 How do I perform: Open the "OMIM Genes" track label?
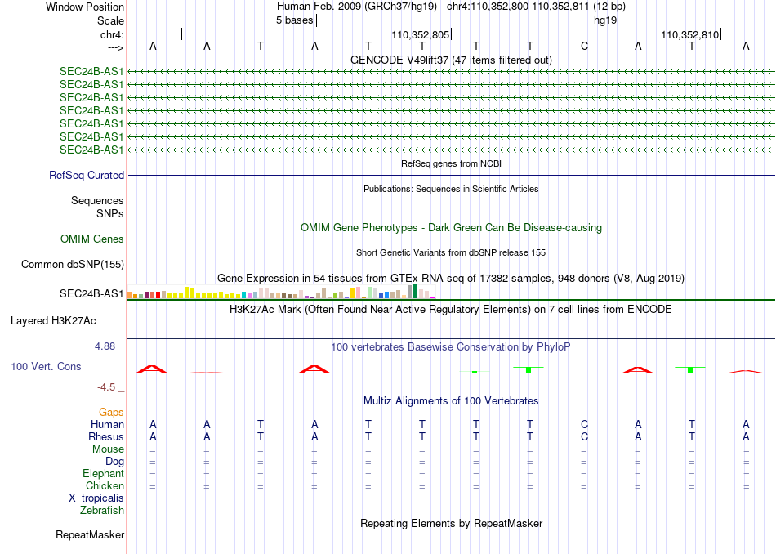pos(92,239)
